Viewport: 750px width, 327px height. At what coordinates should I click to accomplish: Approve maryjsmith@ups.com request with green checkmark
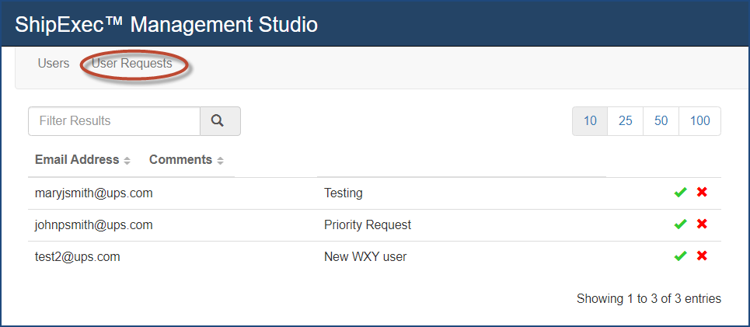[680, 193]
